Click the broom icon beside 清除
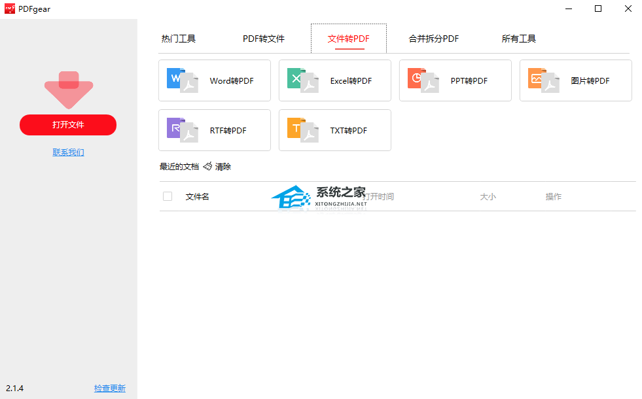Screen dimensions: 642x399 [x=207, y=167]
